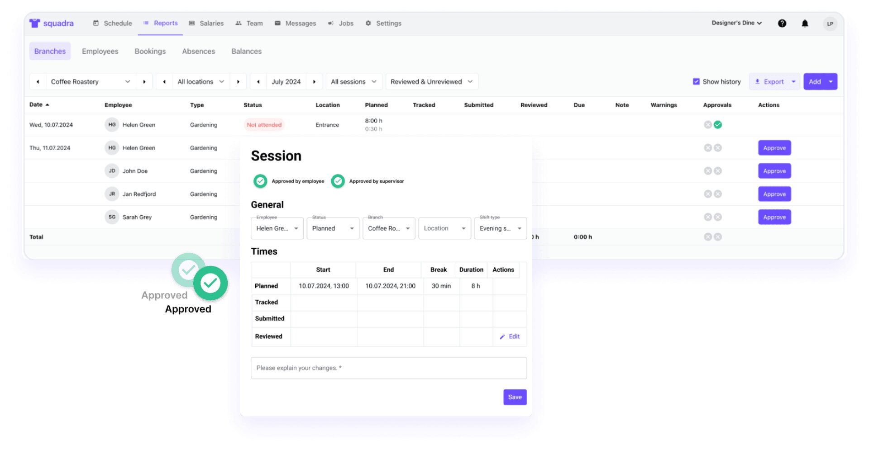Click the Not attended status badge
The height and width of the screenshot is (449, 869).
click(x=264, y=125)
